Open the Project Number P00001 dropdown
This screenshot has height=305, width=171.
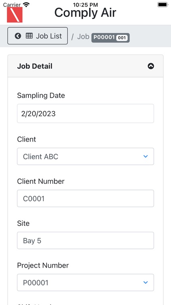(x=85, y=283)
